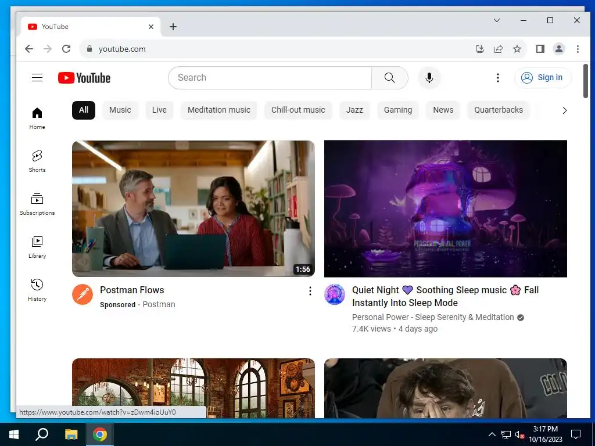595x446 pixels.
Task: Select the Jazz filter chip
Action: click(x=354, y=110)
